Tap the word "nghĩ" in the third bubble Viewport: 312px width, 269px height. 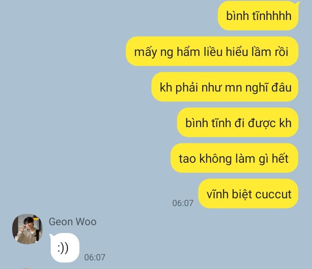click(256, 88)
